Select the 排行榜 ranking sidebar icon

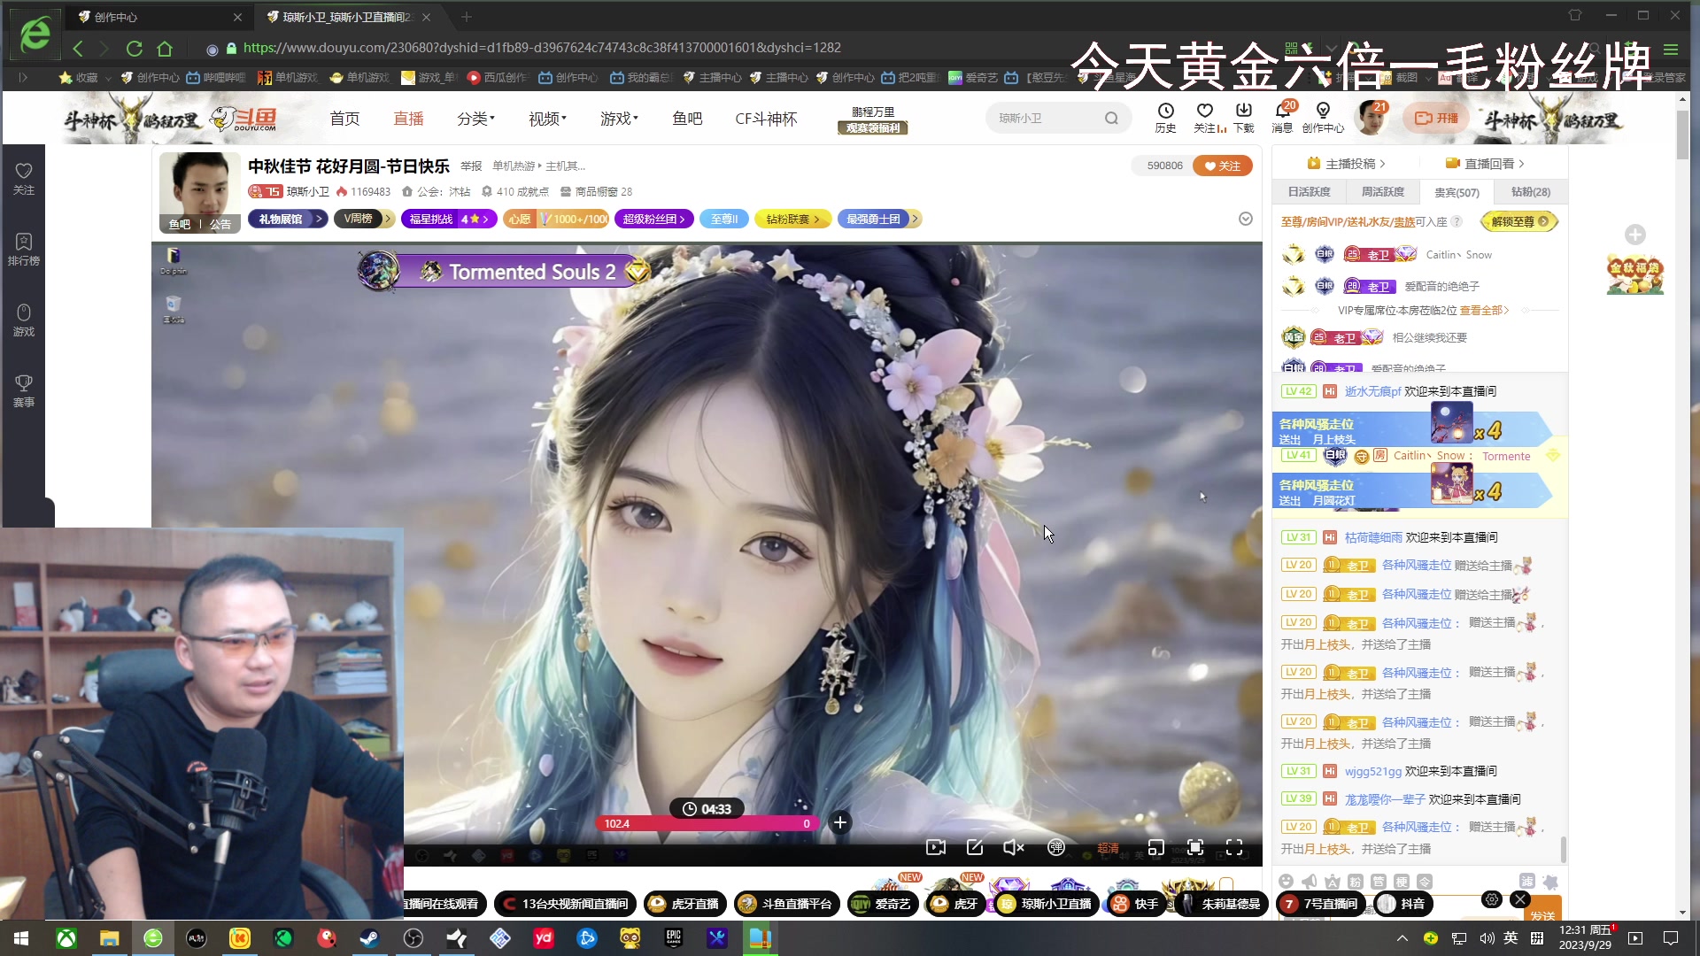point(23,249)
